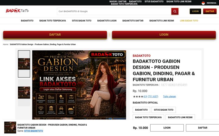Image resolution: width=219 pixels, height=136 pixels.
Task: Select second product thumbnail in gallery
Action: click(x=24, y=92)
